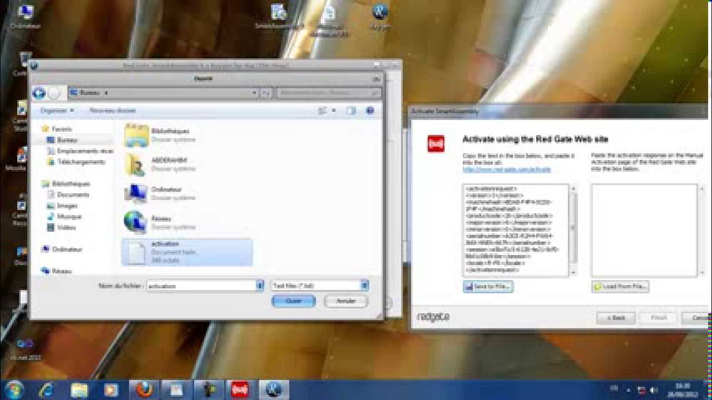Expand the view options dropdown arrow
This screenshot has width=712, height=400.
tap(334, 111)
